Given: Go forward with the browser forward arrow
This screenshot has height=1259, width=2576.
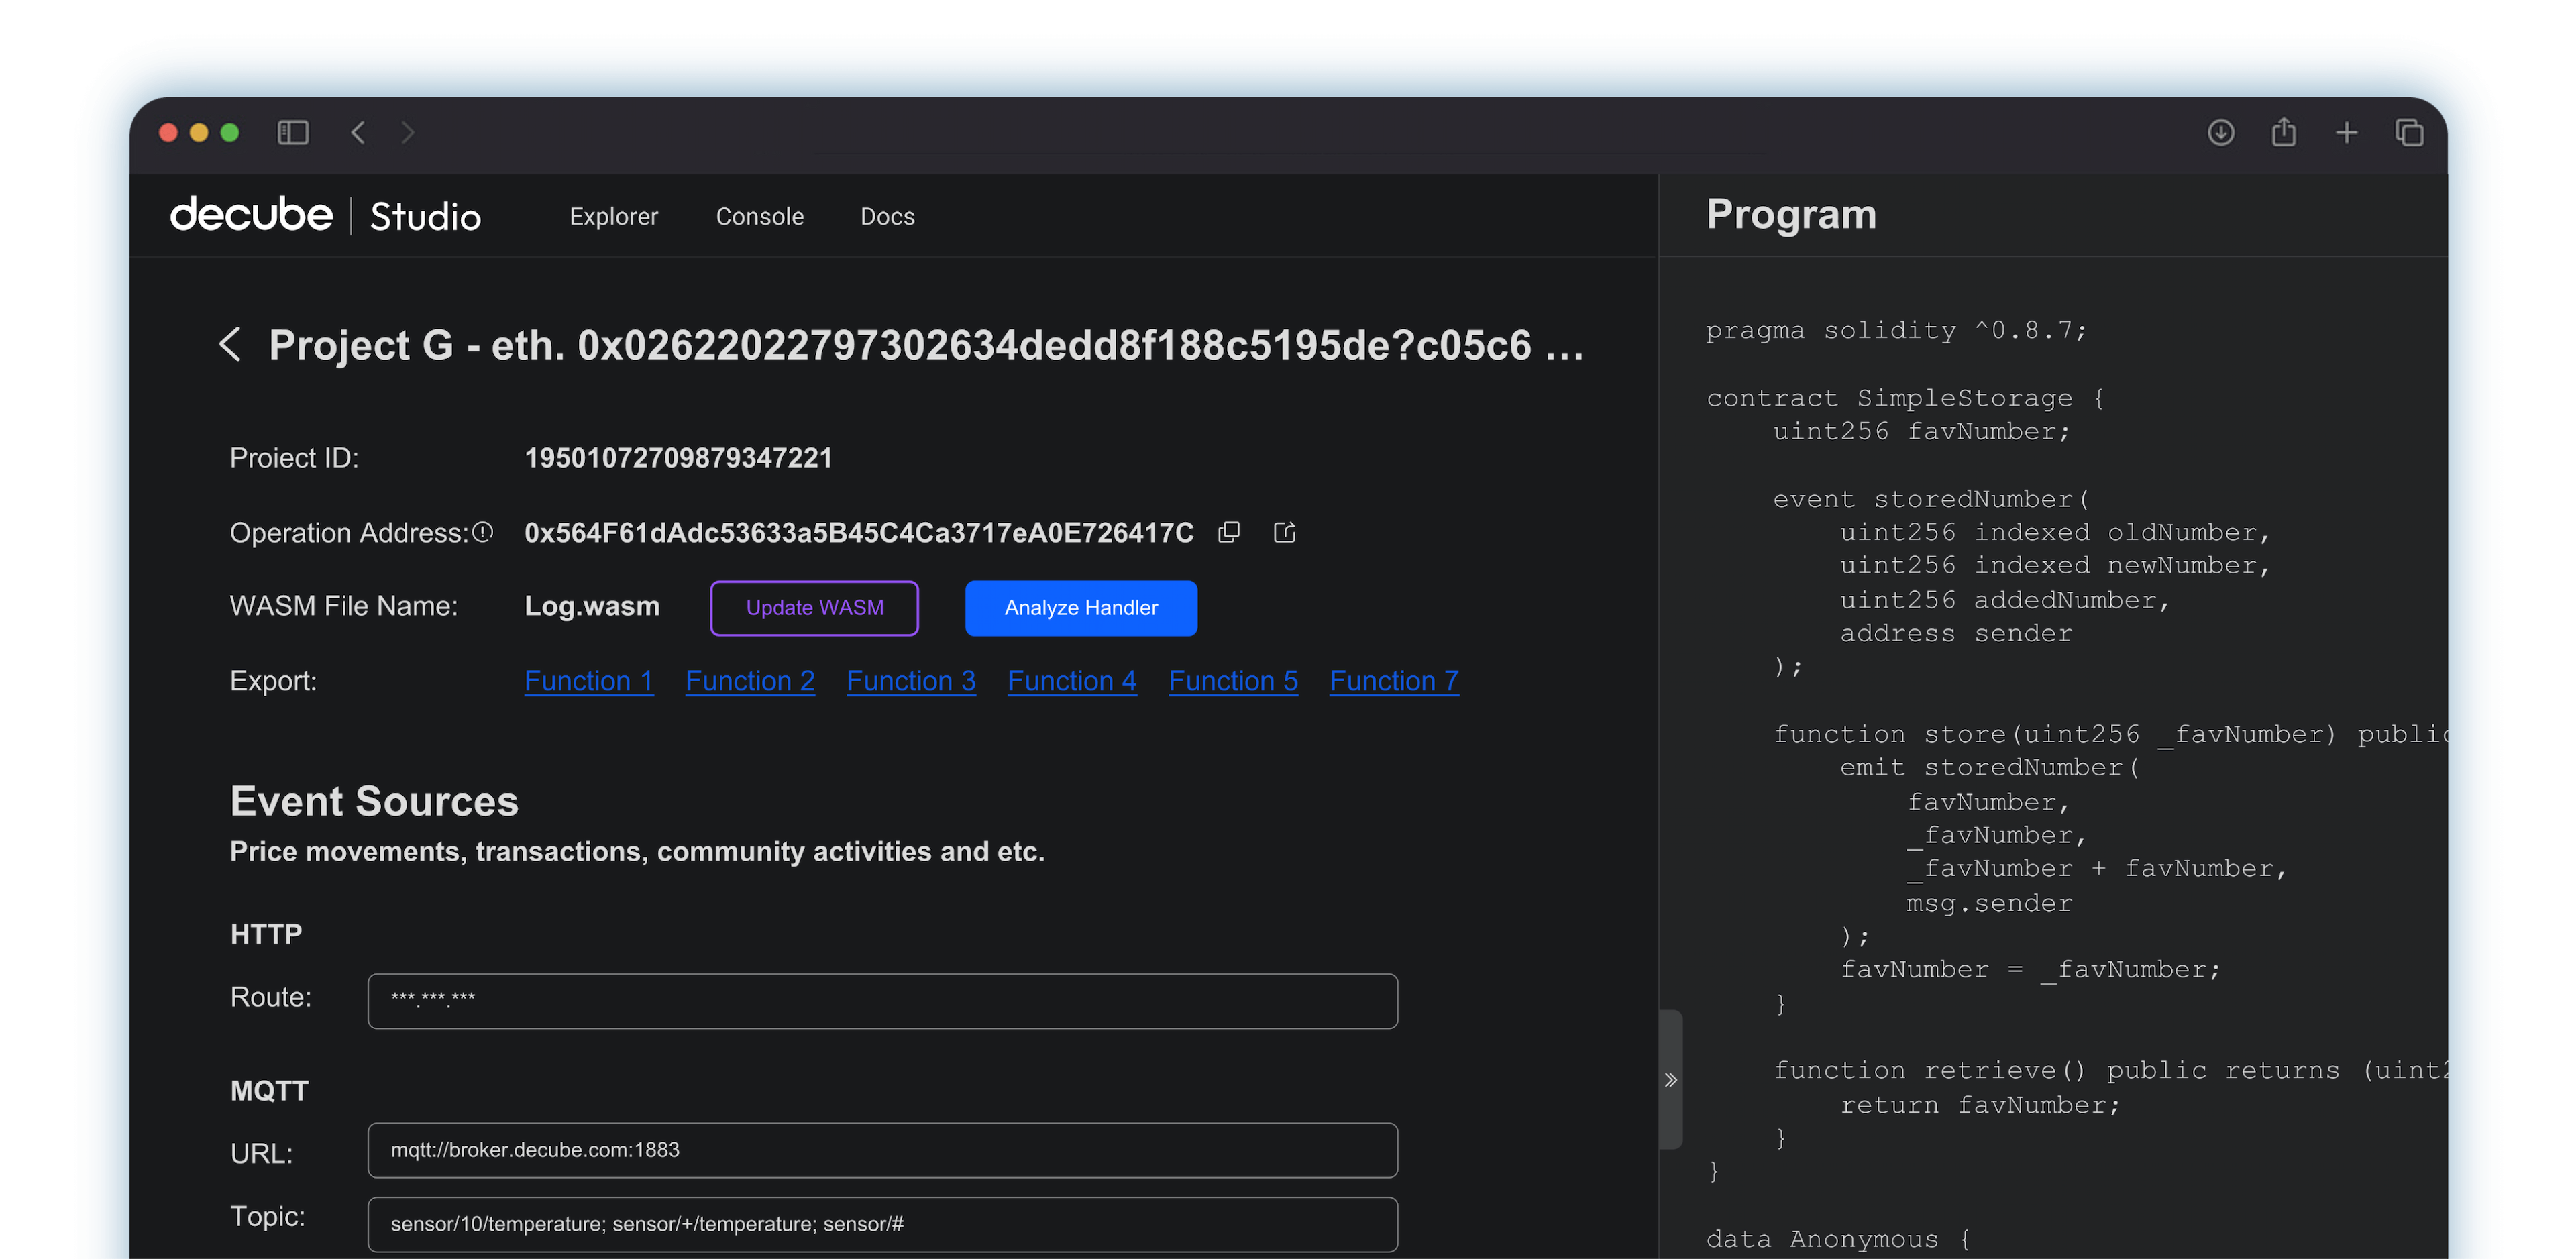Looking at the screenshot, I should 407,132.
